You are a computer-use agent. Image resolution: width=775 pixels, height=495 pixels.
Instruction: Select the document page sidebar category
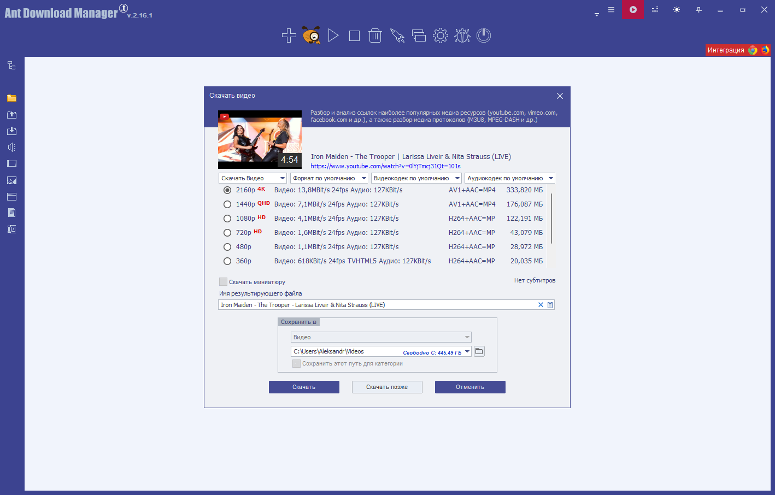(x=11, y=213)
